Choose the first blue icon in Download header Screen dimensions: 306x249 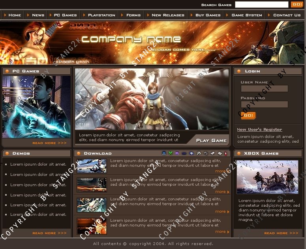pos(164,153)
